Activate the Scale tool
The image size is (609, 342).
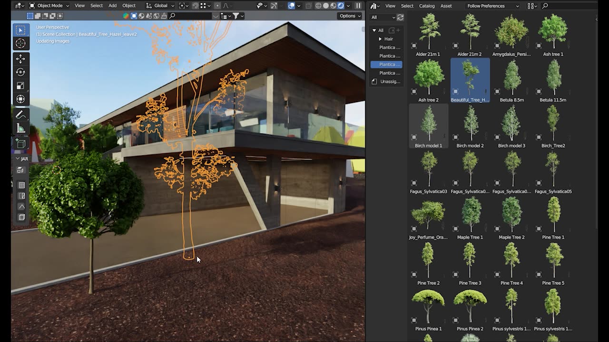pyautogui.click(x=20, y=86)
